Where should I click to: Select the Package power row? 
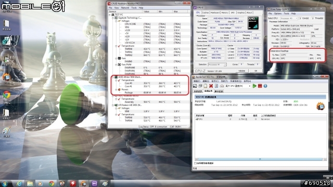coord(149,92)
